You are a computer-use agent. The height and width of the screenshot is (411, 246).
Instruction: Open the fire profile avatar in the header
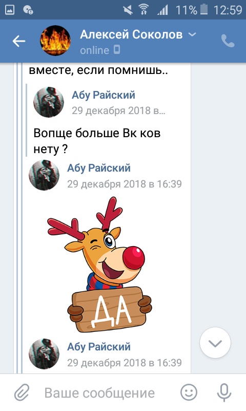(55, 41)
